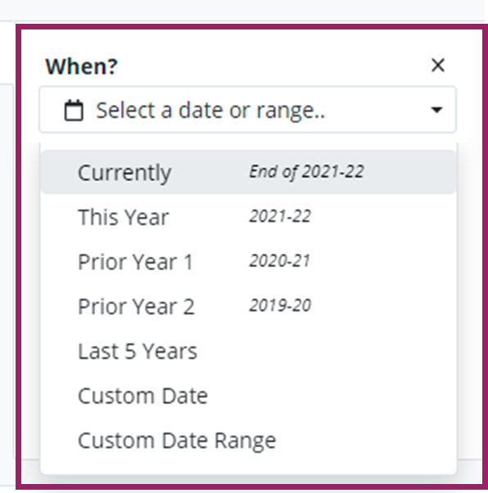Choose Last 5 Years range
This screenshot has width=488, height=493.
(248, 351)
